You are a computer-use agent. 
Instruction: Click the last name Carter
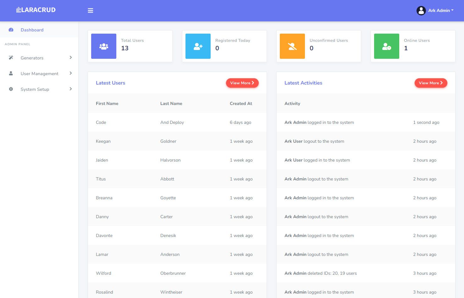pos(167,217)
